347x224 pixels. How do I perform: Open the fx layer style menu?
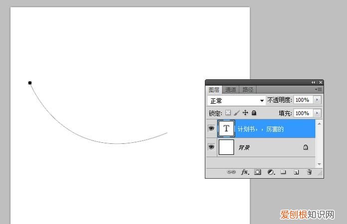point(245,172)
